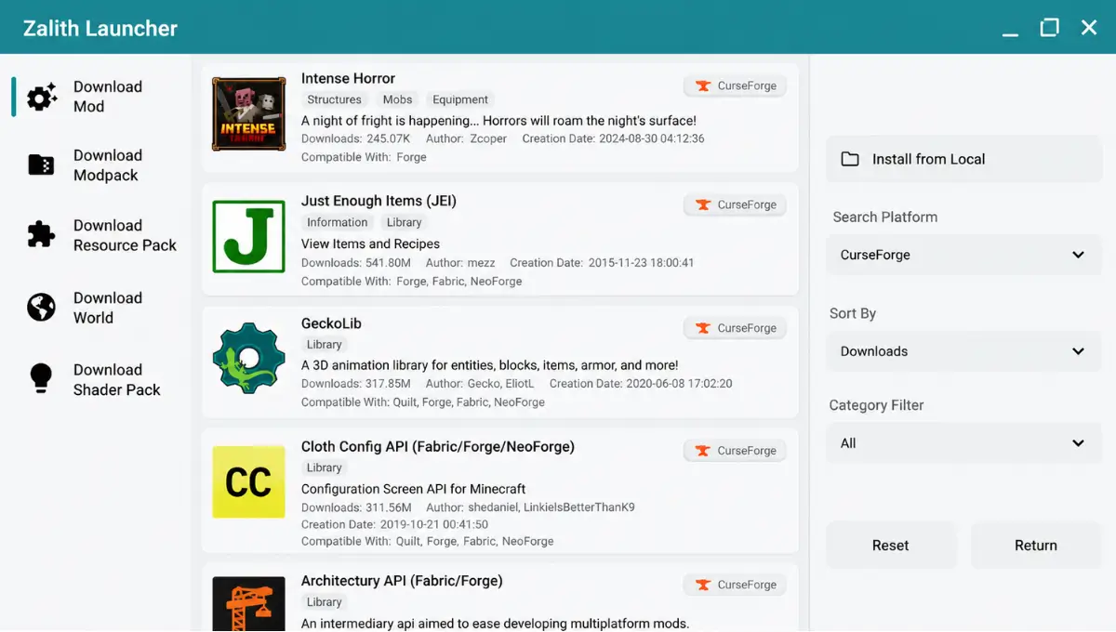This screenshot has width=1116, height=632.
Task: Click the folder icon in Install from Local
Action: click(x=850, y=159)
